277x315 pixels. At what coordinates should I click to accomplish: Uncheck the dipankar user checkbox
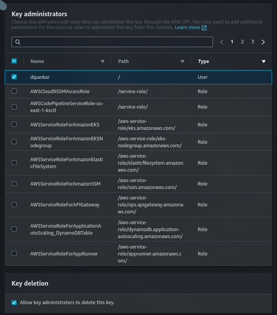[x=14, y=77]
